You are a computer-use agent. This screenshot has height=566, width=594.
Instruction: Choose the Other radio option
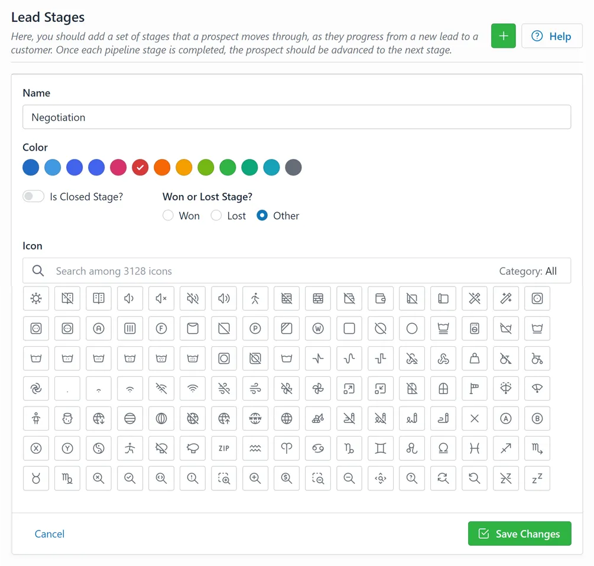coord(262,216)
